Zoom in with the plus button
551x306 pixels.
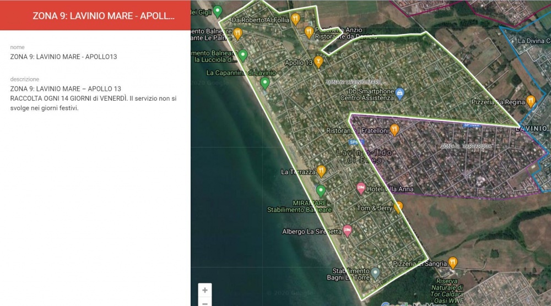pyautogui.click(x=205, y=290)
